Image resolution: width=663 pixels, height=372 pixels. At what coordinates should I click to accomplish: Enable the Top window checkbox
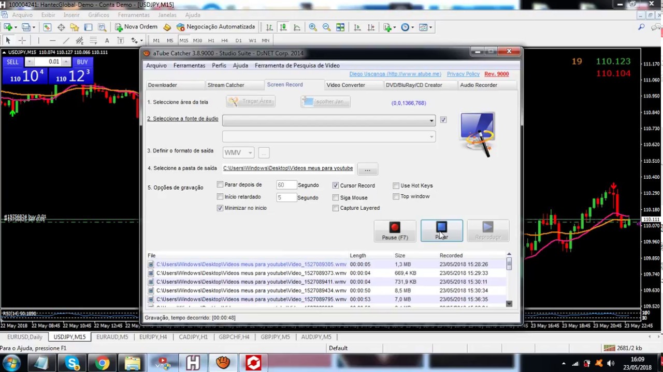coord(396,196)
